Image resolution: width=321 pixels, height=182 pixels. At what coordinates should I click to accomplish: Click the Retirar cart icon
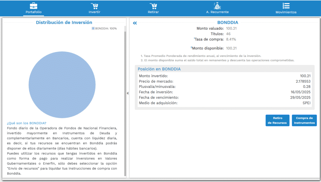point(153,6)
